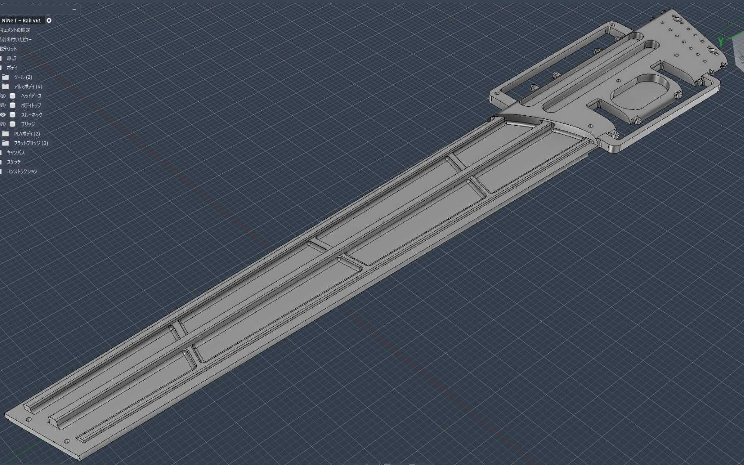744x465 pixels.
Task: Select the 原点 origin item
Action: point(12,58)
